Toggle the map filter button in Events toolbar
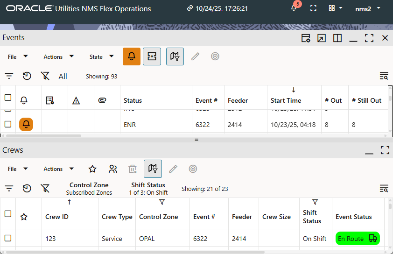The width and height of the screenshot is (393, 254). (175, 56)
